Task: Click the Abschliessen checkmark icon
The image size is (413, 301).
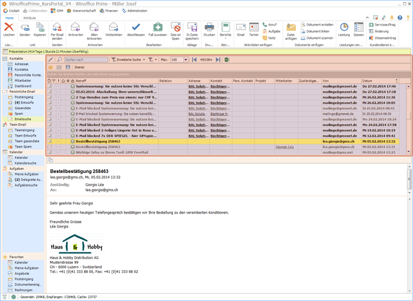Action: pyautogui.click(x=136, y=27)
